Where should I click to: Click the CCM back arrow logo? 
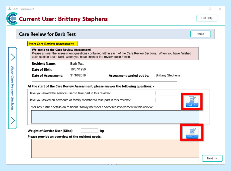(x=12, y=19)
